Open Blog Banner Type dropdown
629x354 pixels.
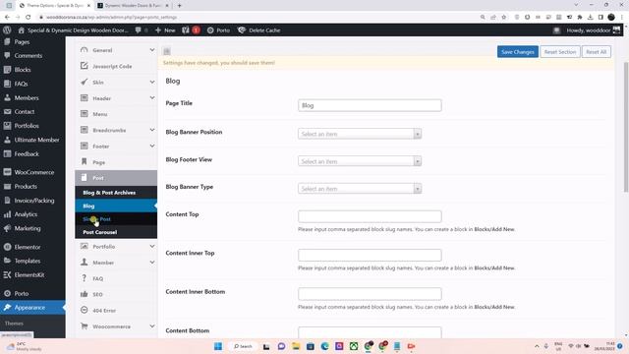click(x=360, y=189)
